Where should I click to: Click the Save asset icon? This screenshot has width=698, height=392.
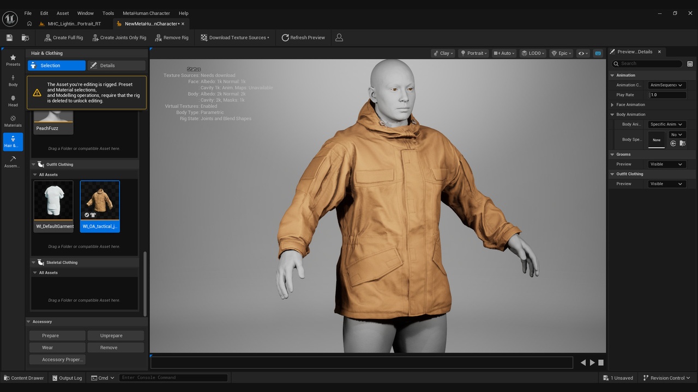point(9,38)
